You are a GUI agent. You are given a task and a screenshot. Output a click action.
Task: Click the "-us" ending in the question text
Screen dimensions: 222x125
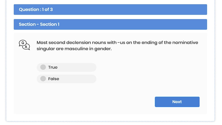click(121, 42)
